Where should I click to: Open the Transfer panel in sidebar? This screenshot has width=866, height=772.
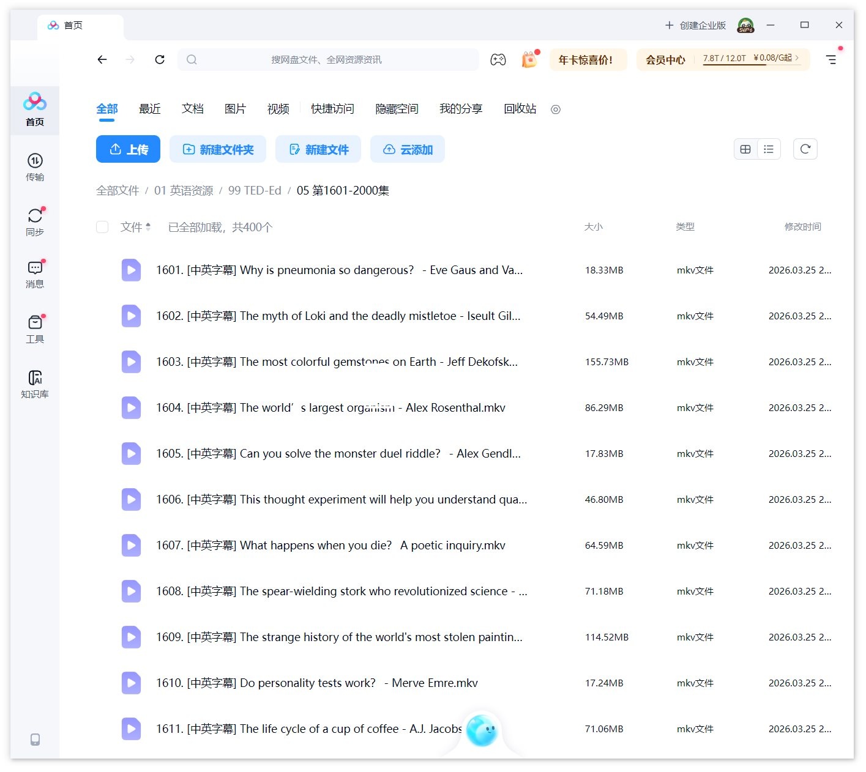[x=35, y=166]
